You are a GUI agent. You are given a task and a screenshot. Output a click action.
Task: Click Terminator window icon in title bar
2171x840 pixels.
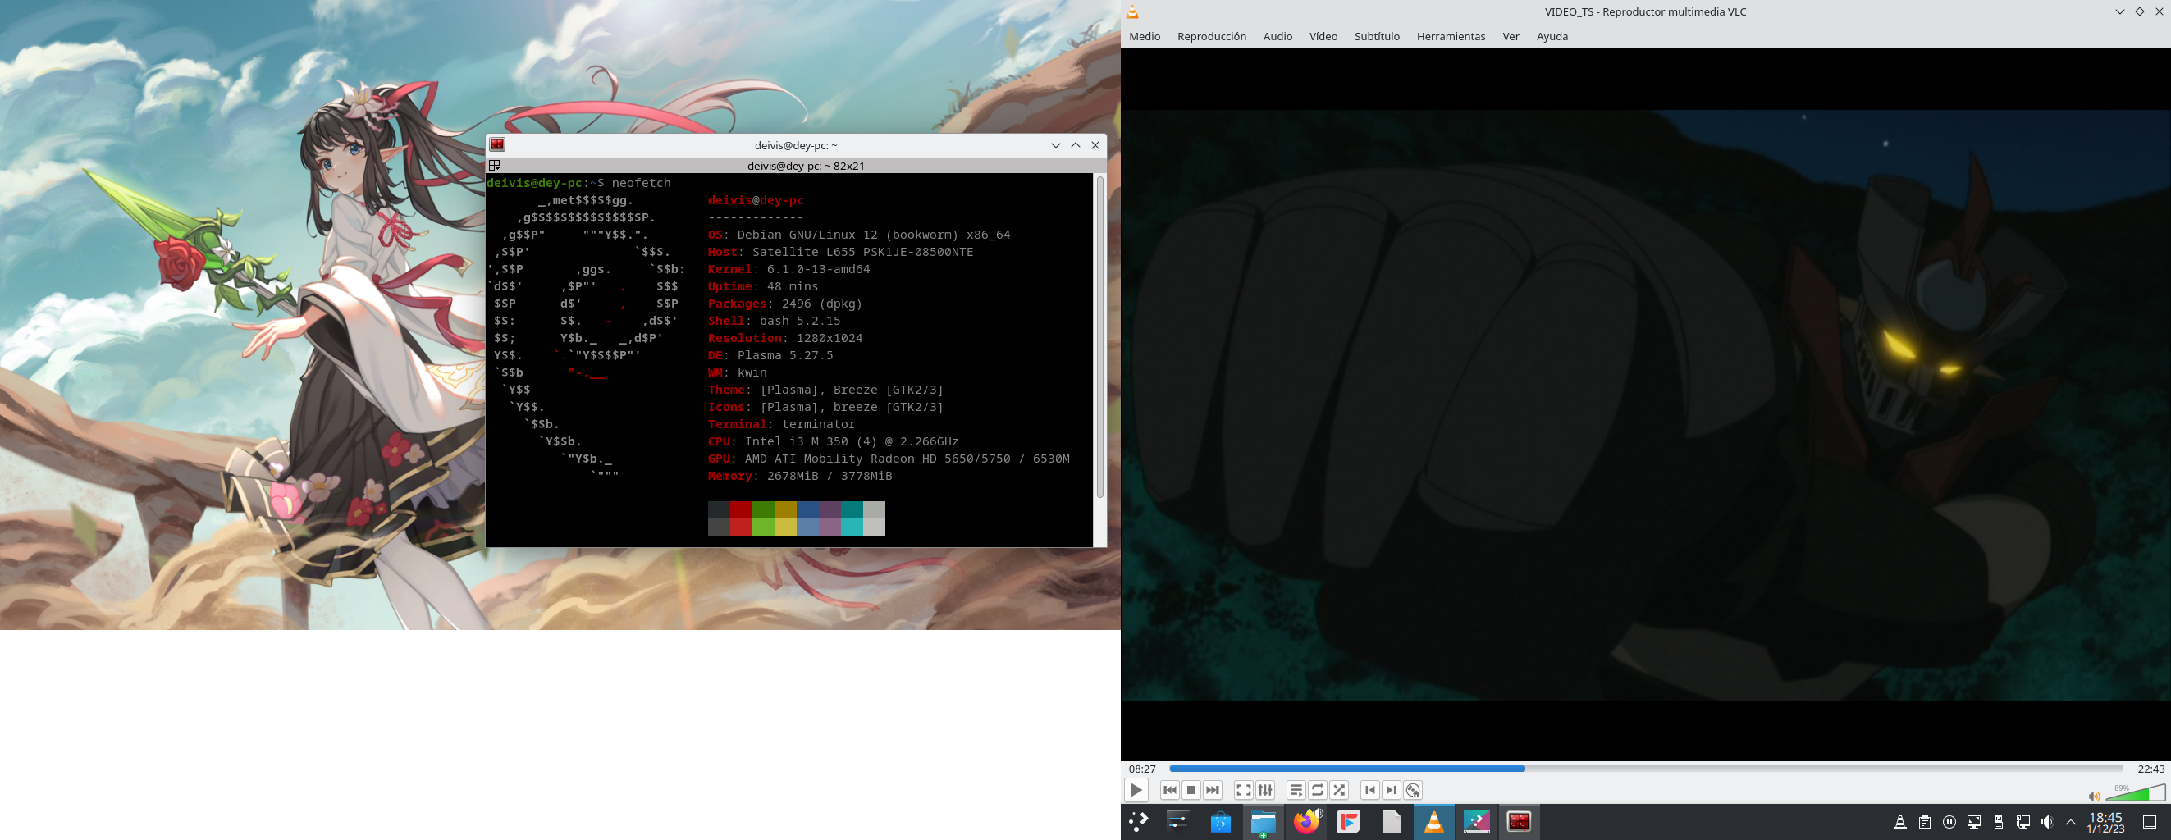[497, 145]
